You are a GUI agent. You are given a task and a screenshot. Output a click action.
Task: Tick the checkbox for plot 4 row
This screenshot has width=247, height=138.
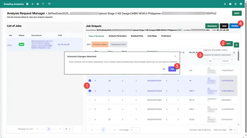coord(90,100)
